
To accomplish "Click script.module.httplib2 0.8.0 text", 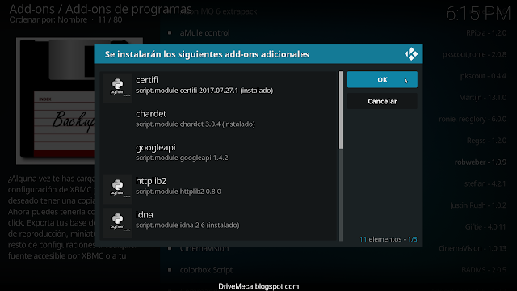I will pyautogui.click(x=179, y=192).
